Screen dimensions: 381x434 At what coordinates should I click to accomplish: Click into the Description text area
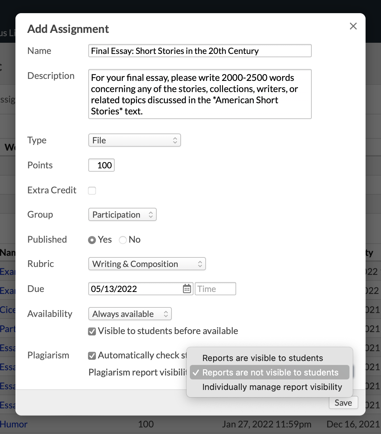click(x=200, y=94)
